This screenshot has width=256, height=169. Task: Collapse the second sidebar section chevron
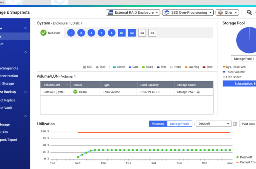[x=26, y=52]
